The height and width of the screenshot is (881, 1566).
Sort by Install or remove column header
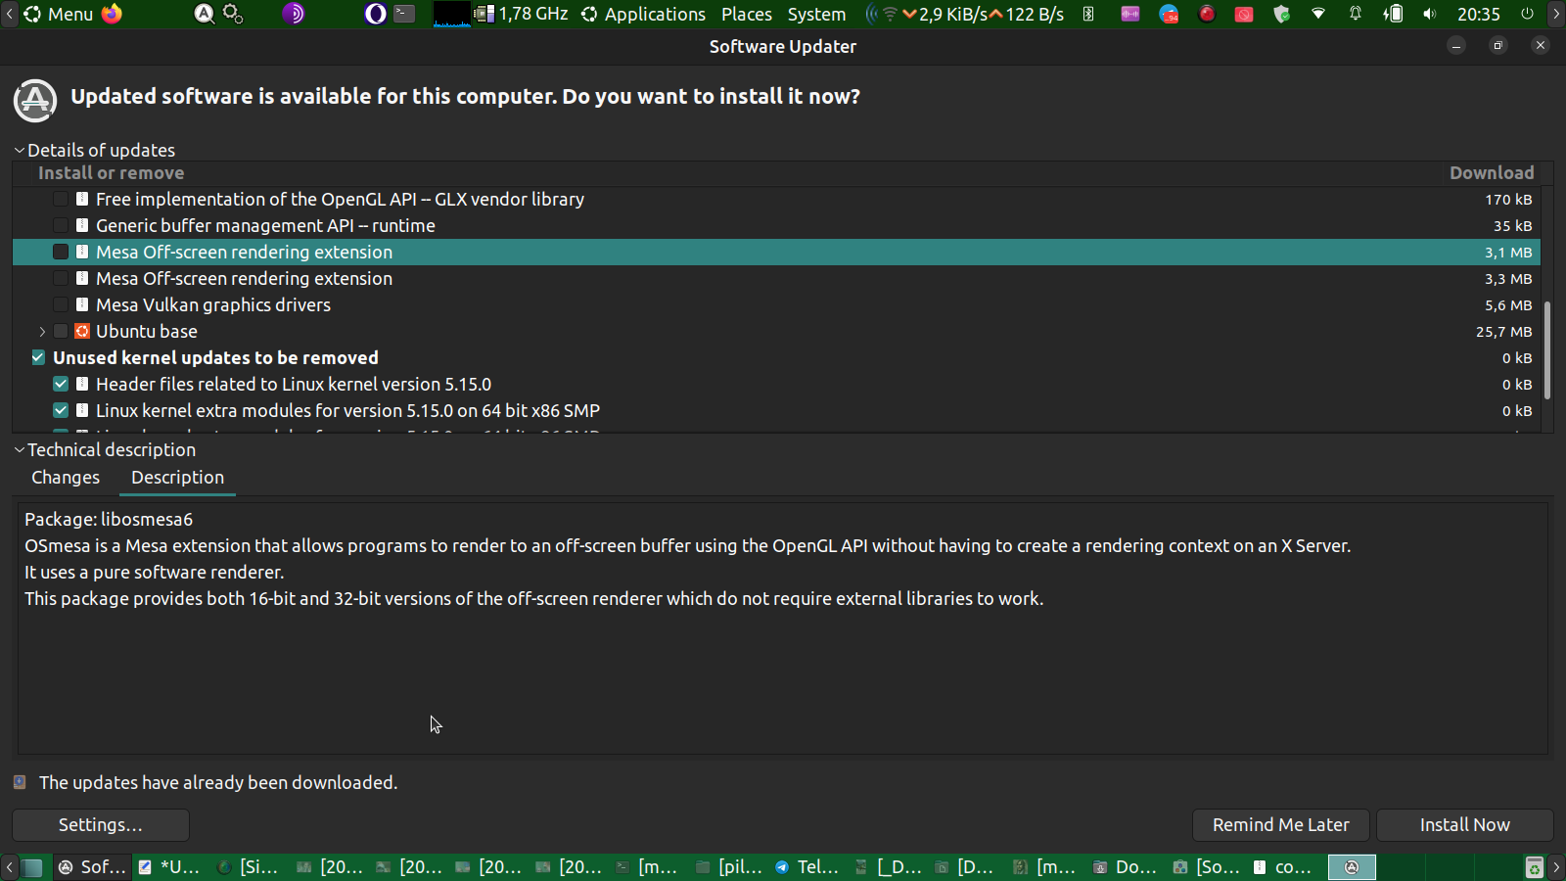tap(111, 172)
